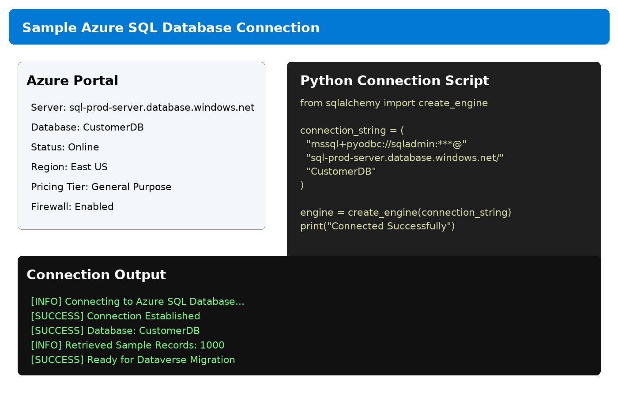This screenshot has width=618, height=397.
Task: Select the 'Region: East US' line
Action: [69, 167]
